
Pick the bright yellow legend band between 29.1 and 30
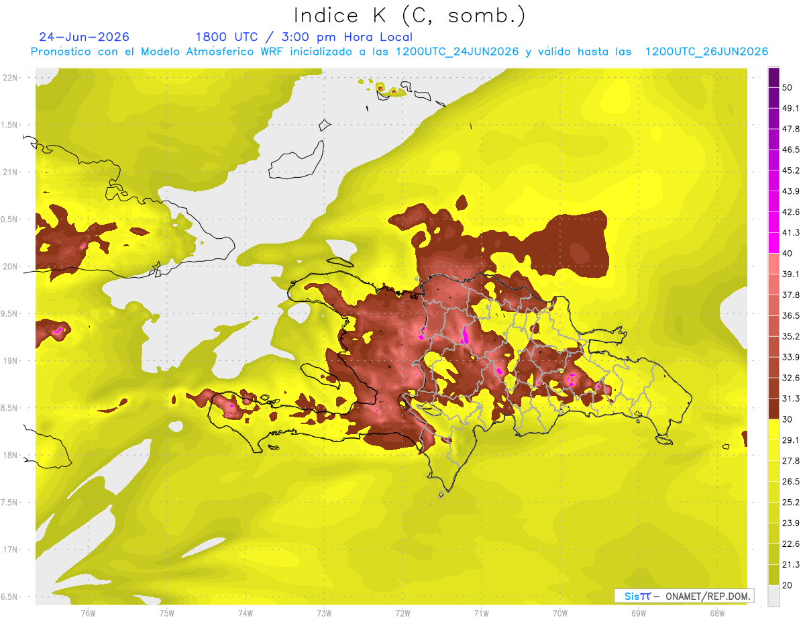pyautogui.click(x=773, y=429)
